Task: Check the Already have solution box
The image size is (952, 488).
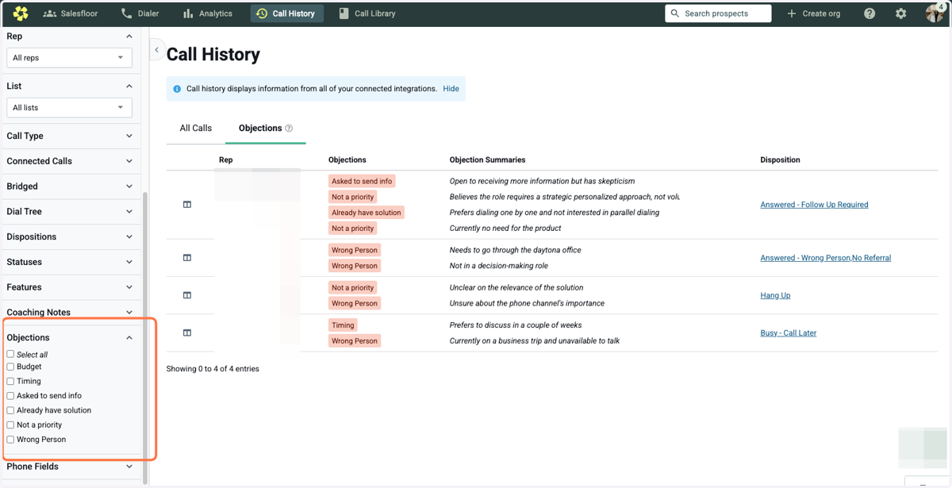Action: (10, 410)
